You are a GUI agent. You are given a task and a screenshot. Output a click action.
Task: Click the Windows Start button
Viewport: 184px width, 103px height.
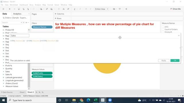(x=3, y=100)
